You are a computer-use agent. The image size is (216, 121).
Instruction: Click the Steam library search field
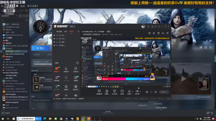point(13,20)
